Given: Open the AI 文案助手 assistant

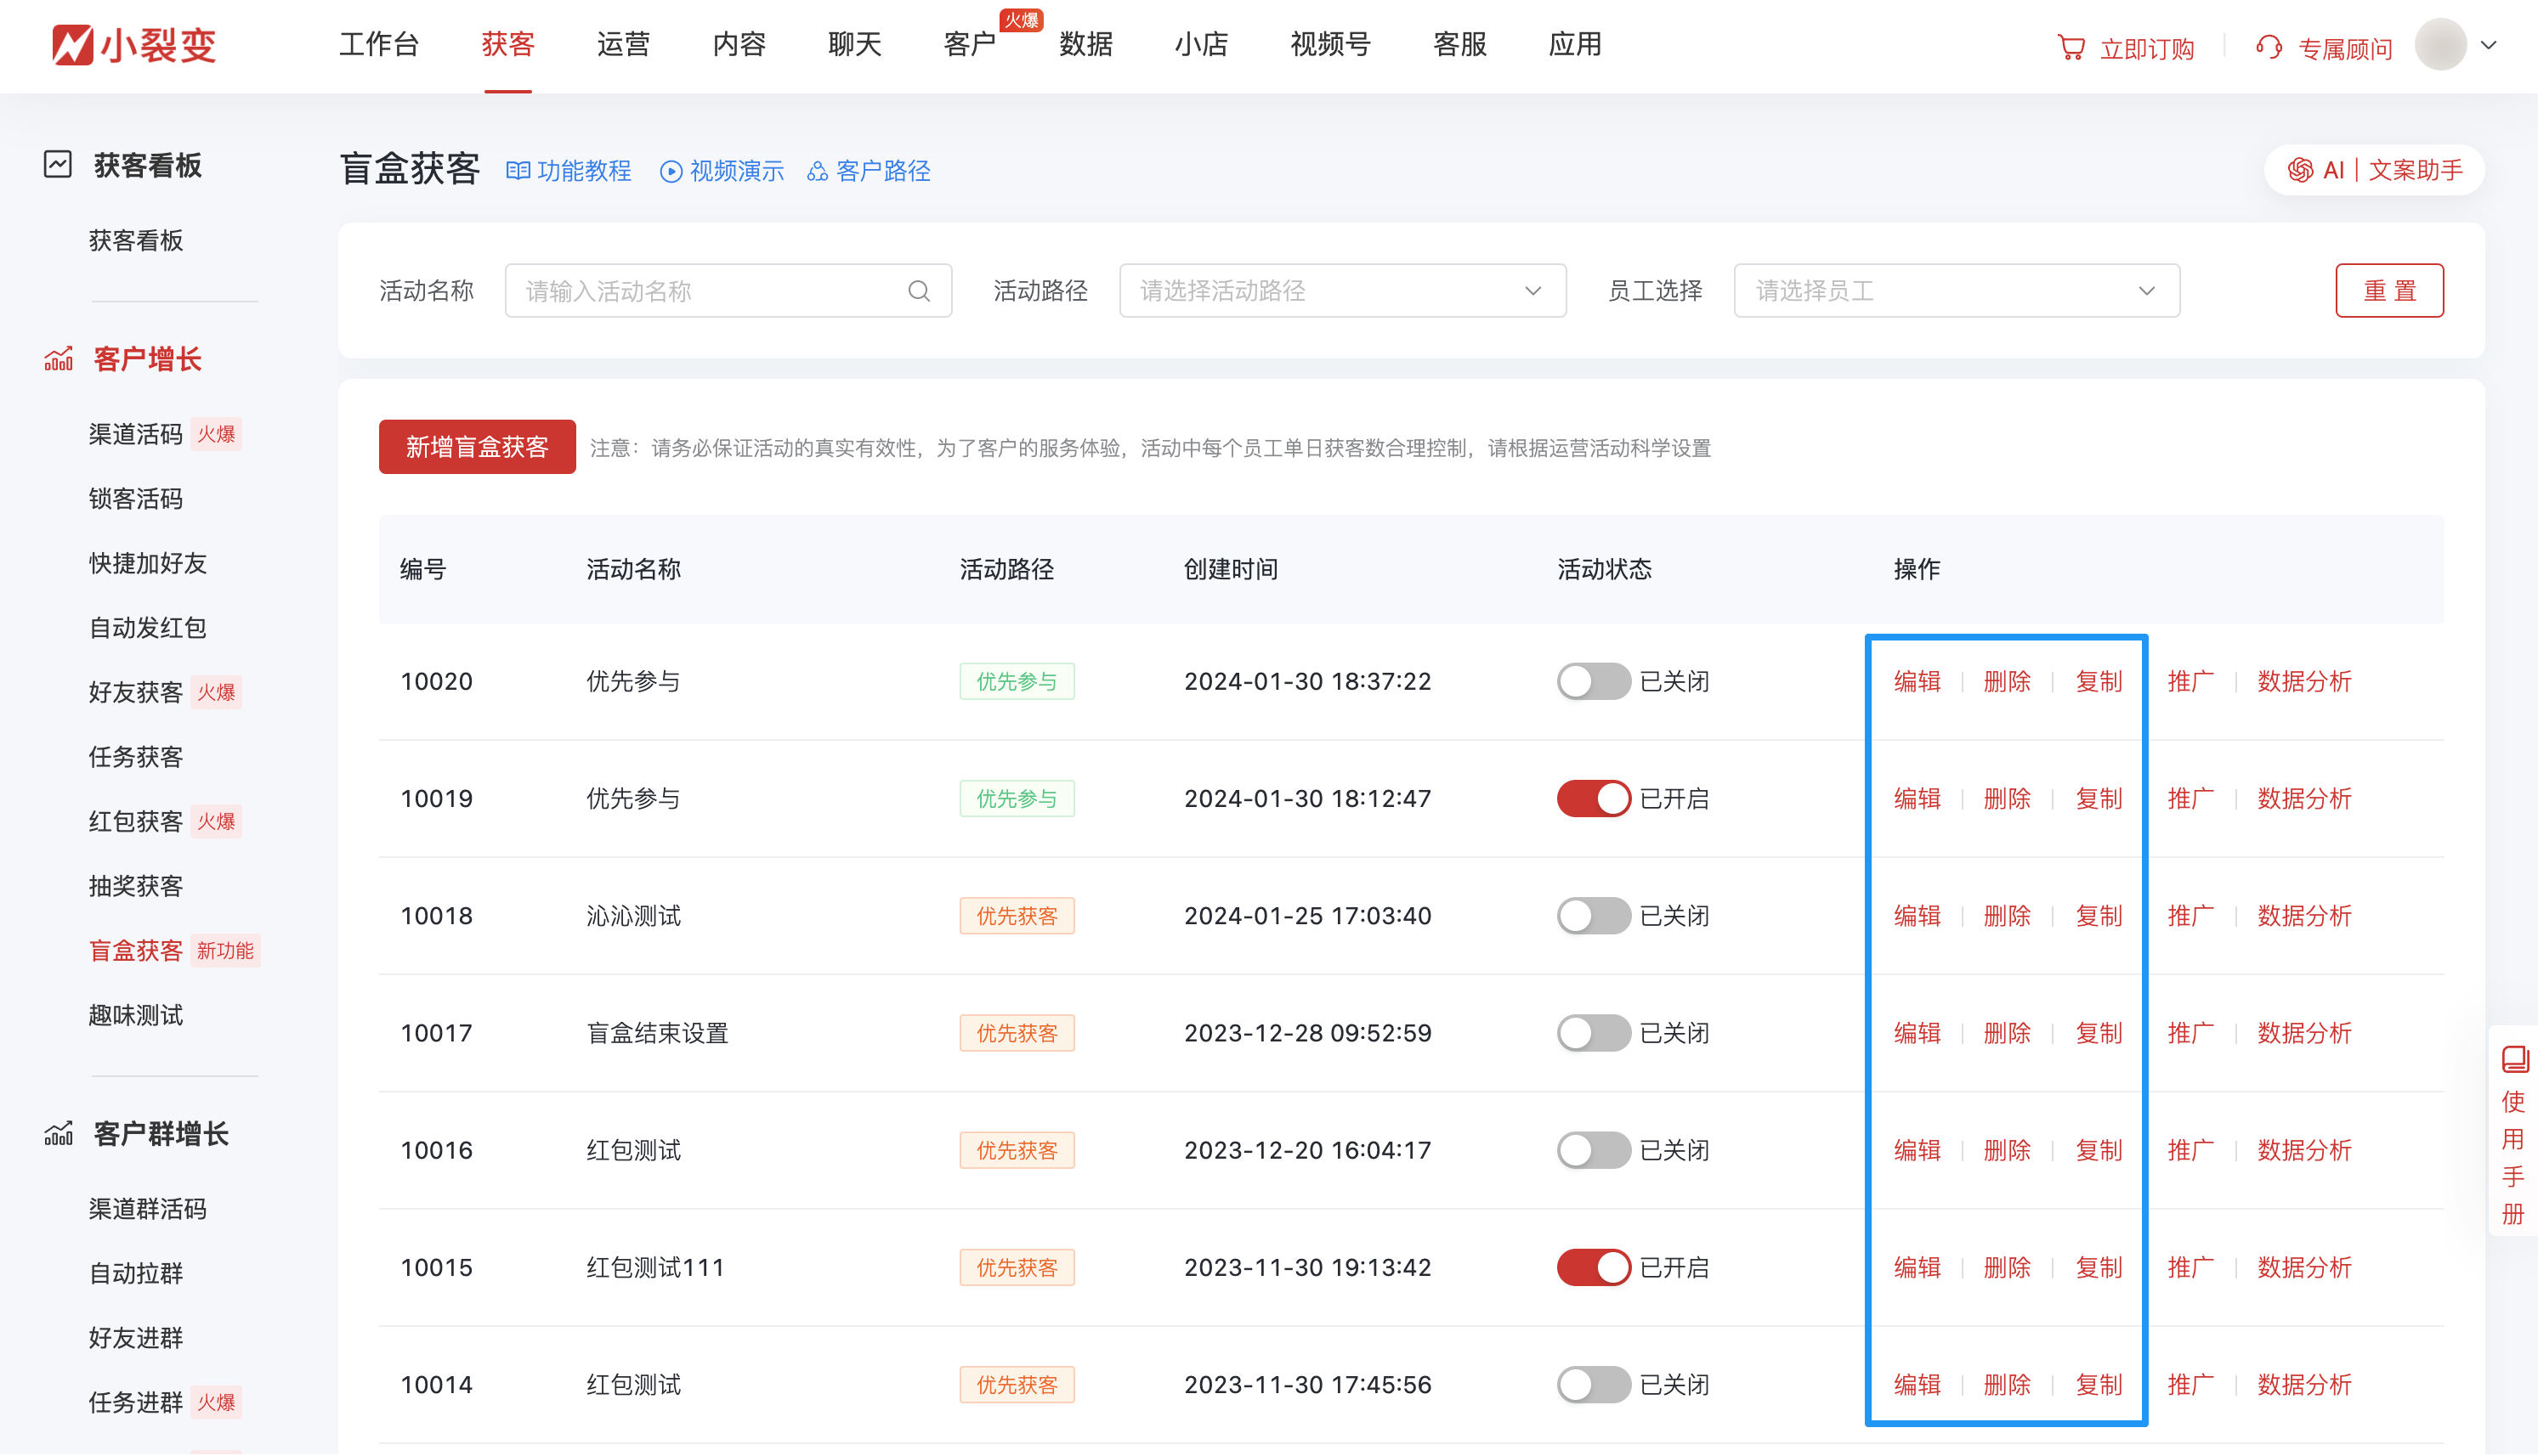Looking at the screenshot, I should pyautogui.click(x=2374, y=170).
